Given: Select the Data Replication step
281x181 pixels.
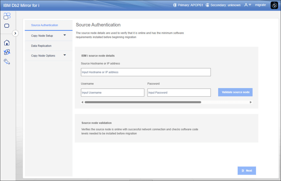Looking at the screenshot, I should (x=49, y=46).
